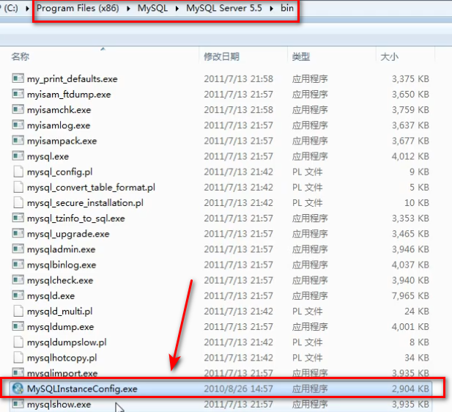Expand arrow after (C:) in address bar
Viewport: 452px width, 412px height.
(27, 8)
